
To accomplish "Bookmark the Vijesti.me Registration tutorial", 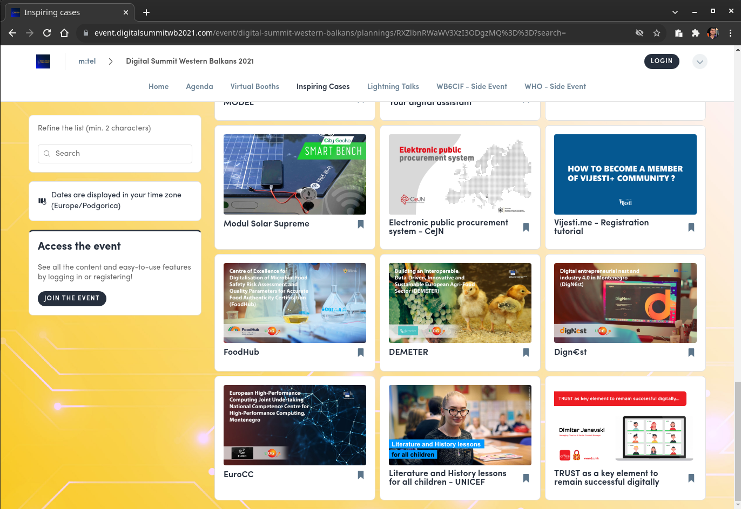I will 691,228.
